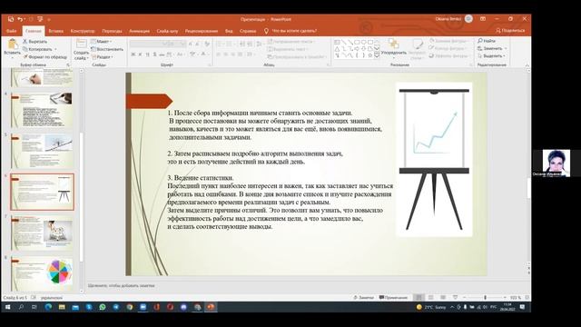Viewport: 581px width, 327px height.
Task: Click the user account avatar in title bar
Action: coord(468,19)
